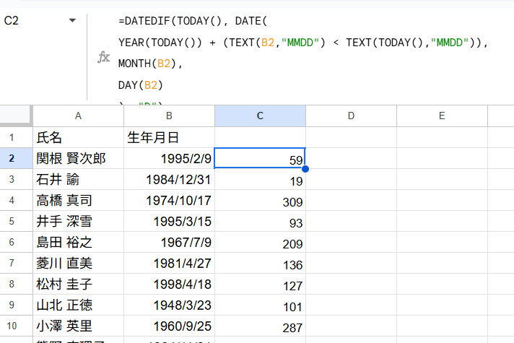Select row 1 header

tap(16, 137)
